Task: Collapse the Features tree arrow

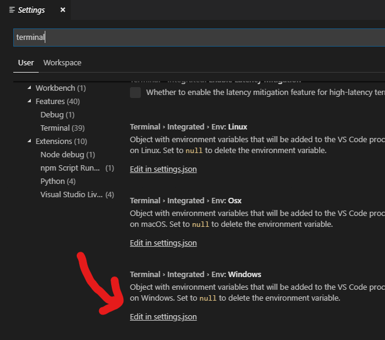Action: click(x=29, y=102)
